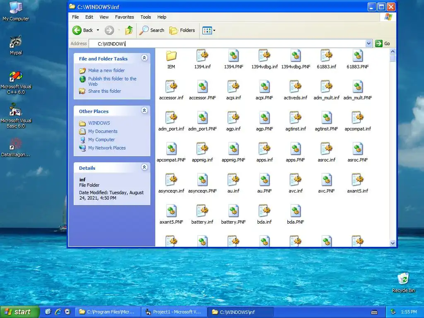Select My Computer desktop icon

coord(16,11)
